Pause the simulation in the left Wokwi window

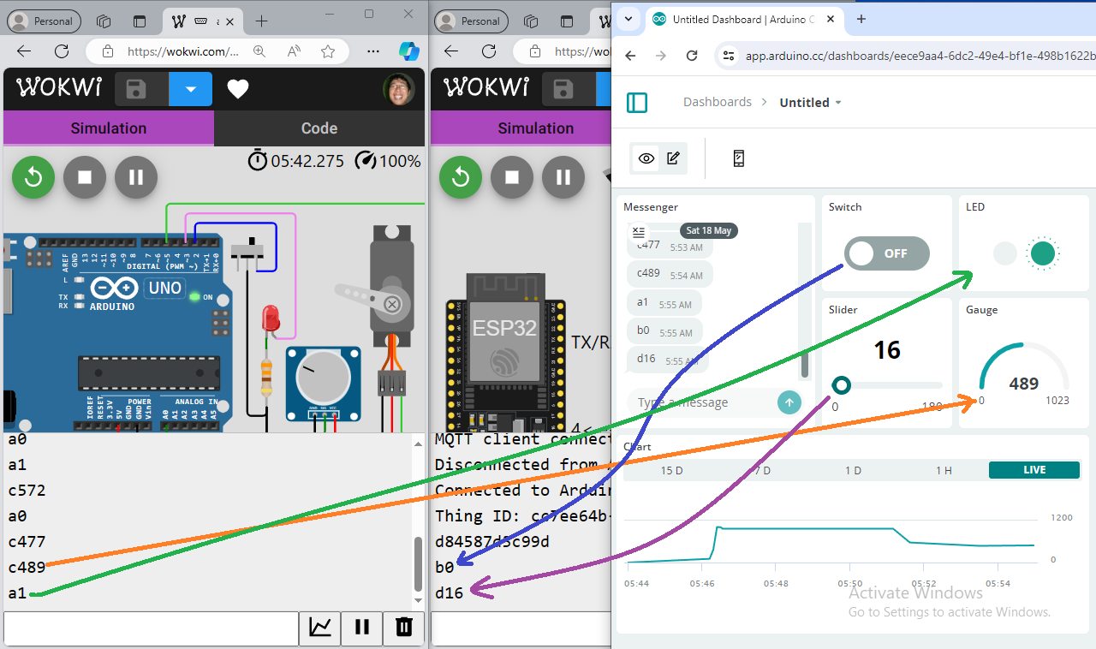click(136, 177)
